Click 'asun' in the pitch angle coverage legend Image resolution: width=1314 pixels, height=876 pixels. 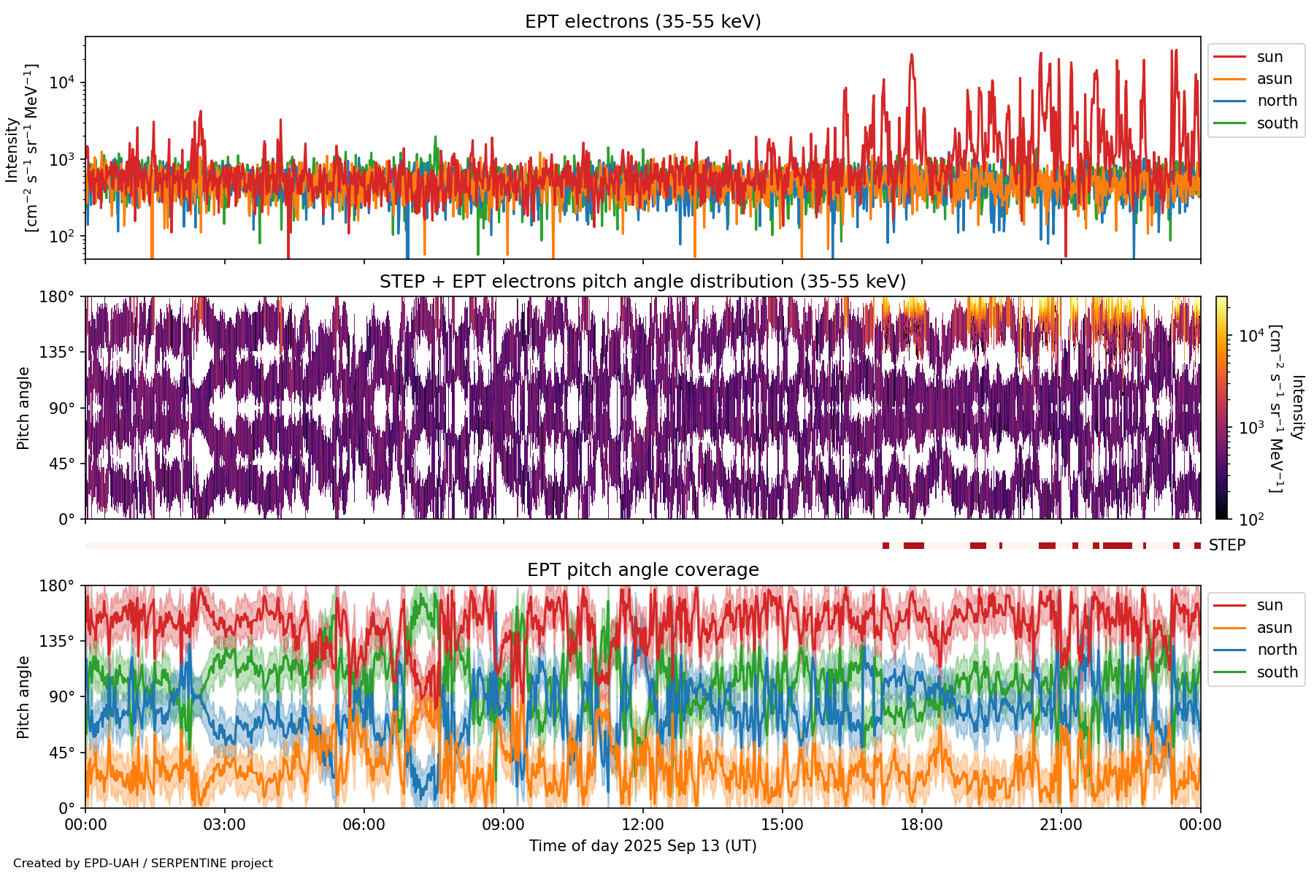(x=1274, y=628)
